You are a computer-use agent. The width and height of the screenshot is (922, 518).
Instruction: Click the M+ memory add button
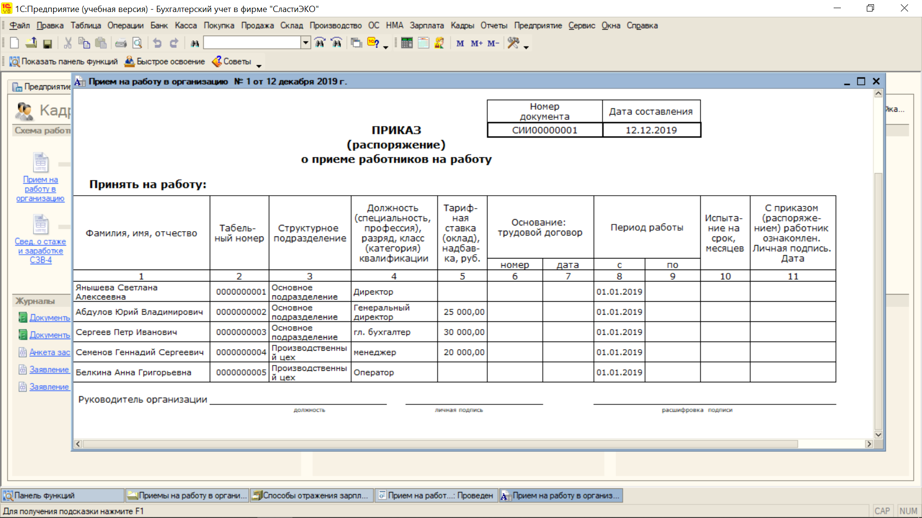476,44
